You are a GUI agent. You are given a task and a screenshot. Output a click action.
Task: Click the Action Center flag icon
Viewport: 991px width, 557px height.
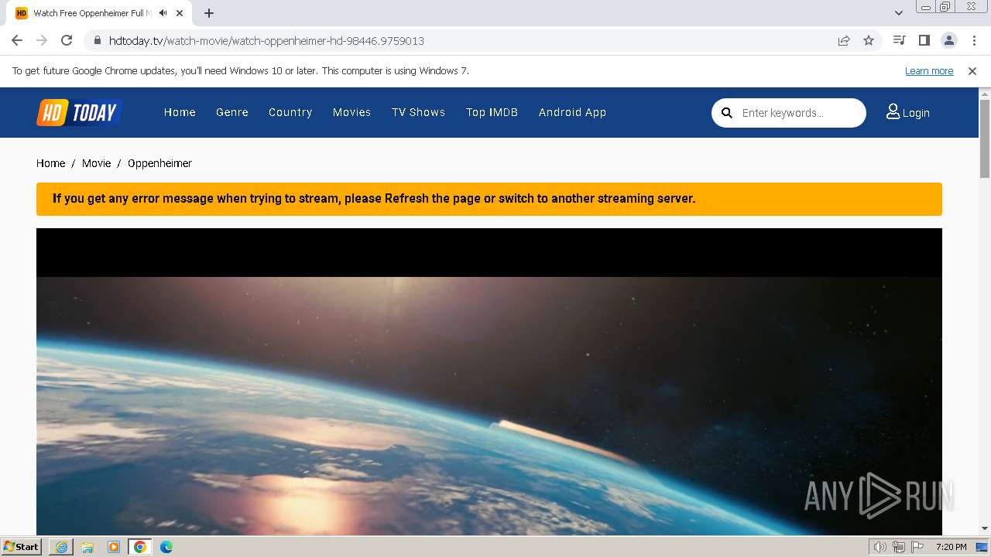pyautogui.click(x=917, y=547)
